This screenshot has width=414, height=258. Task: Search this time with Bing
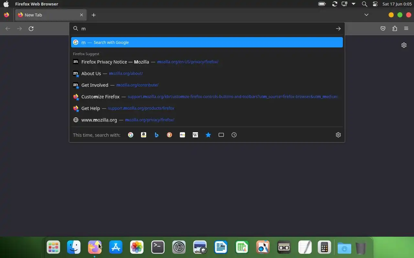coord(157,135)
